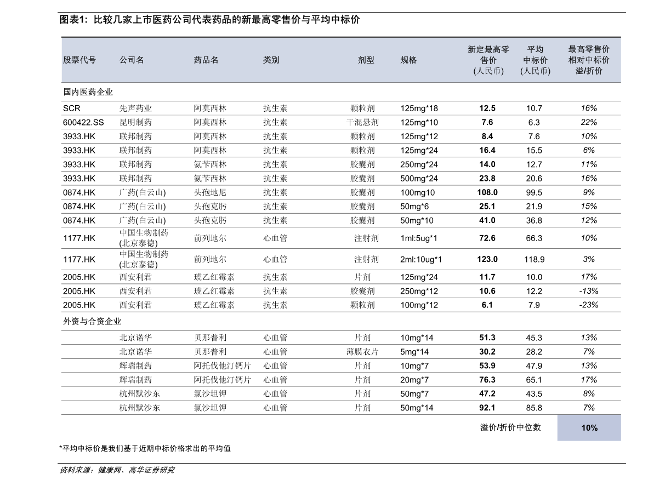Viewport: 671px width, 485px height.
Task: Click the SCR stock code cell
Action: 72,109
